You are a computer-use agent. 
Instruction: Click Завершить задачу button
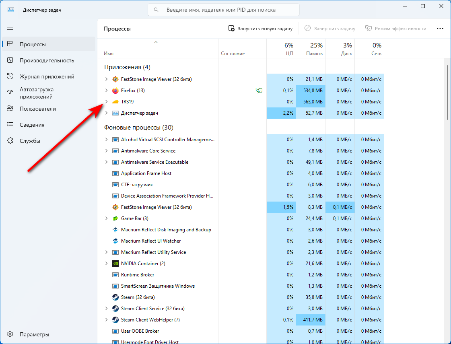click(x=329, y=29)
